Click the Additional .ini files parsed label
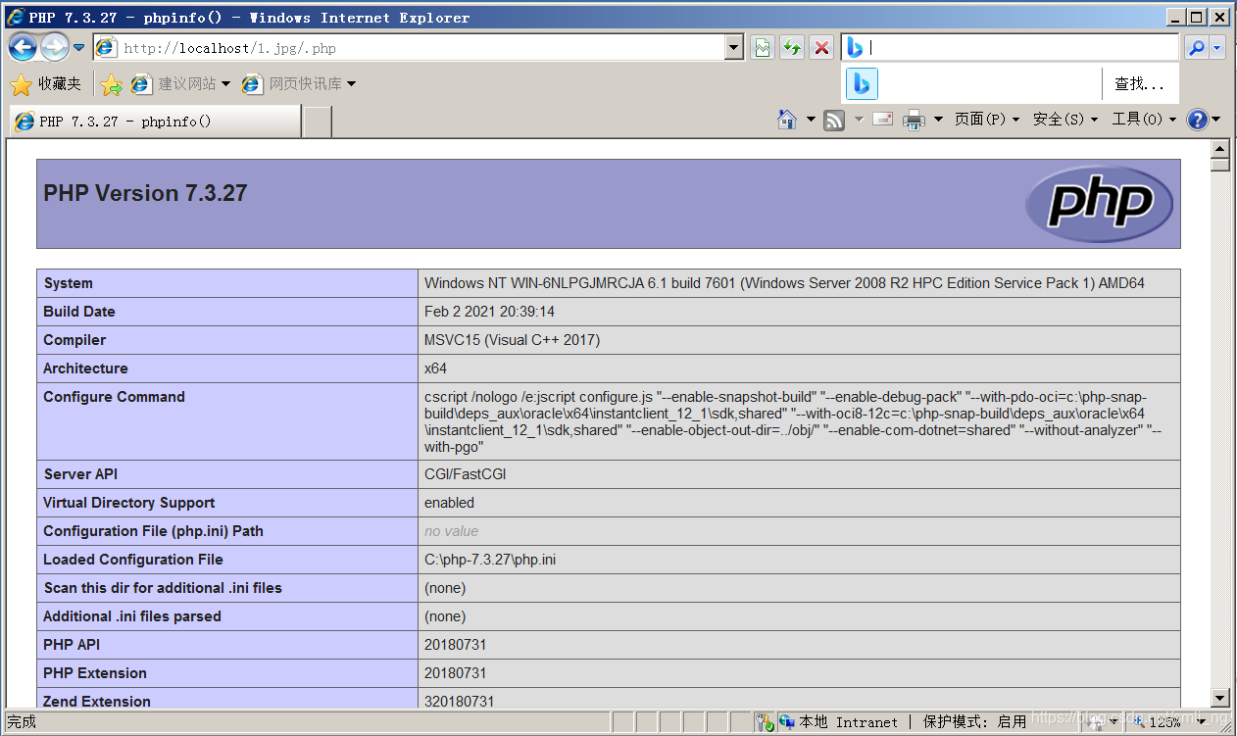 click(132, 616)
